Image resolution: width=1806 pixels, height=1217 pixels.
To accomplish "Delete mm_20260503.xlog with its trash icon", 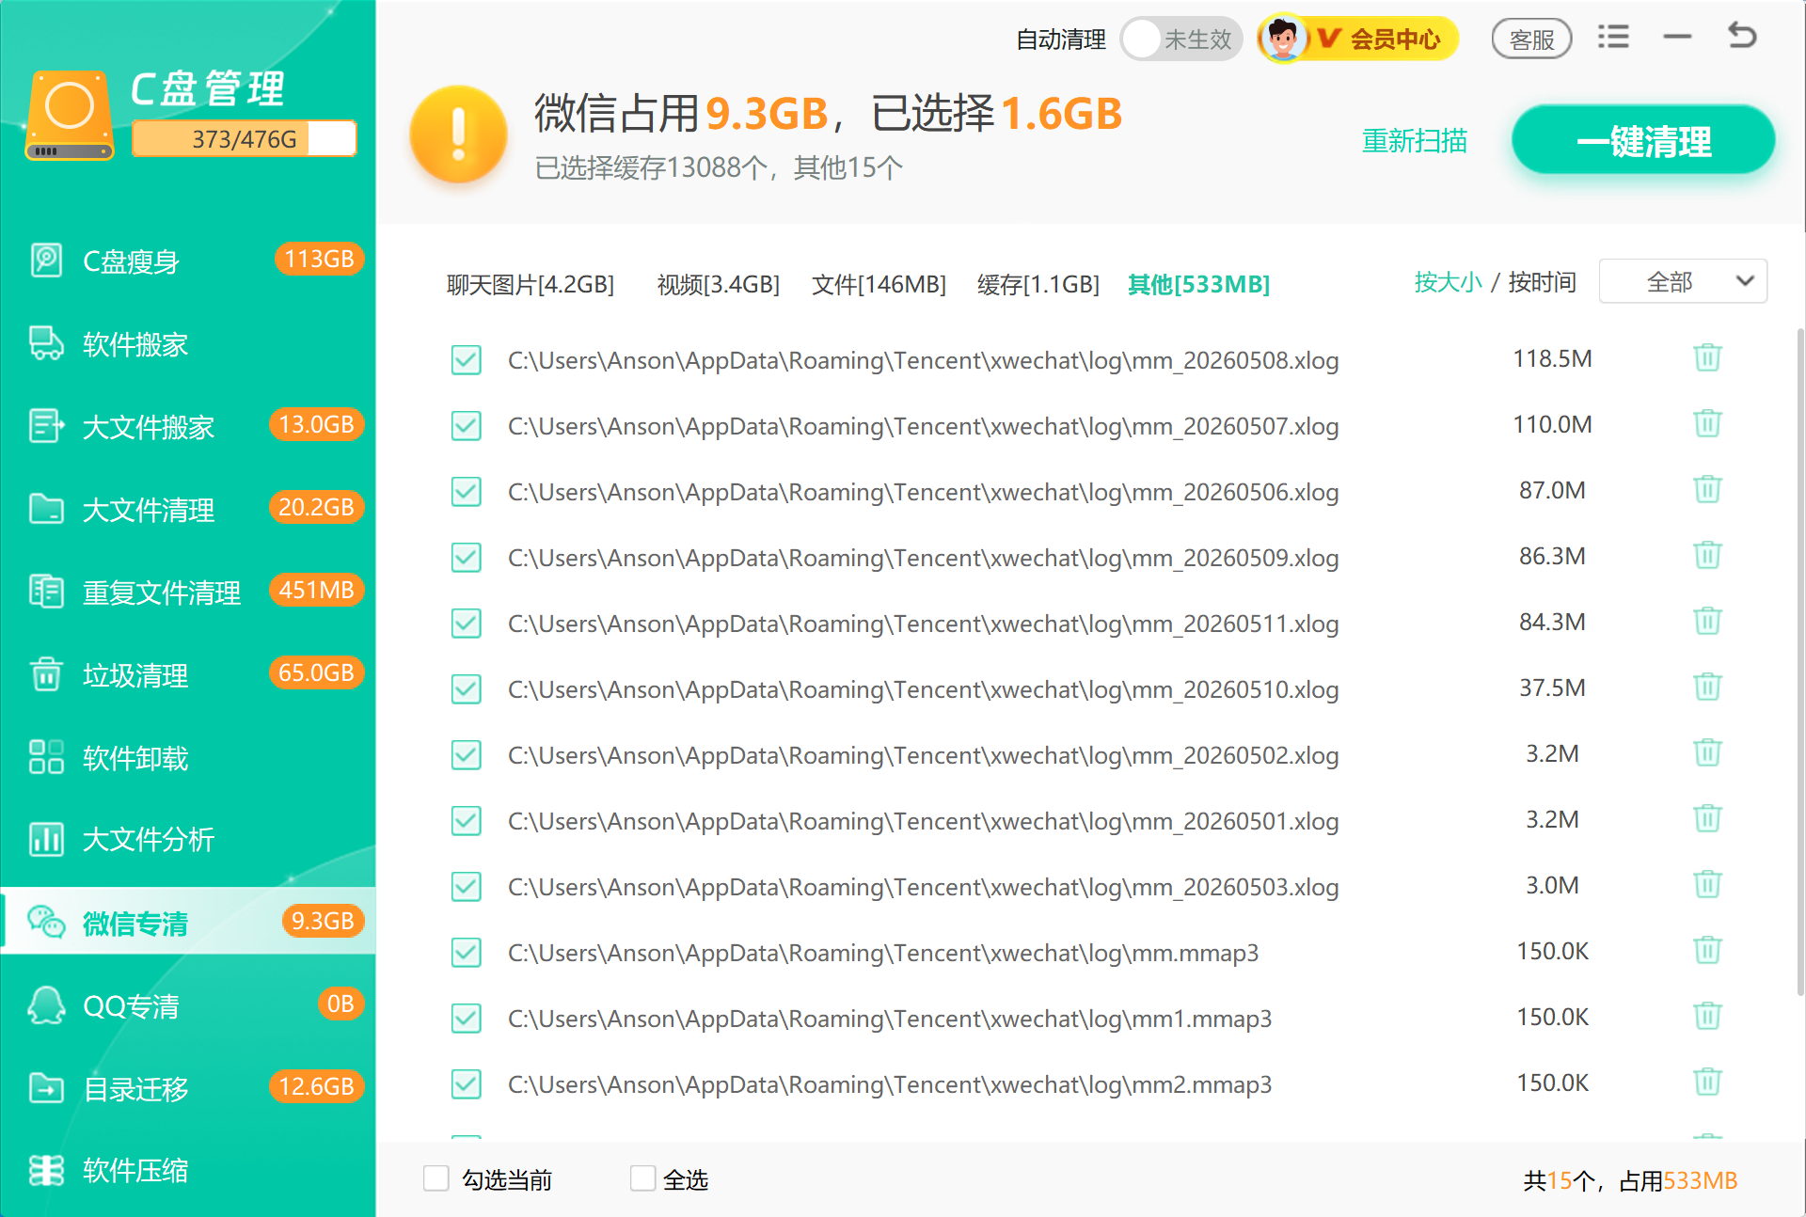I will click(1707, 885).
